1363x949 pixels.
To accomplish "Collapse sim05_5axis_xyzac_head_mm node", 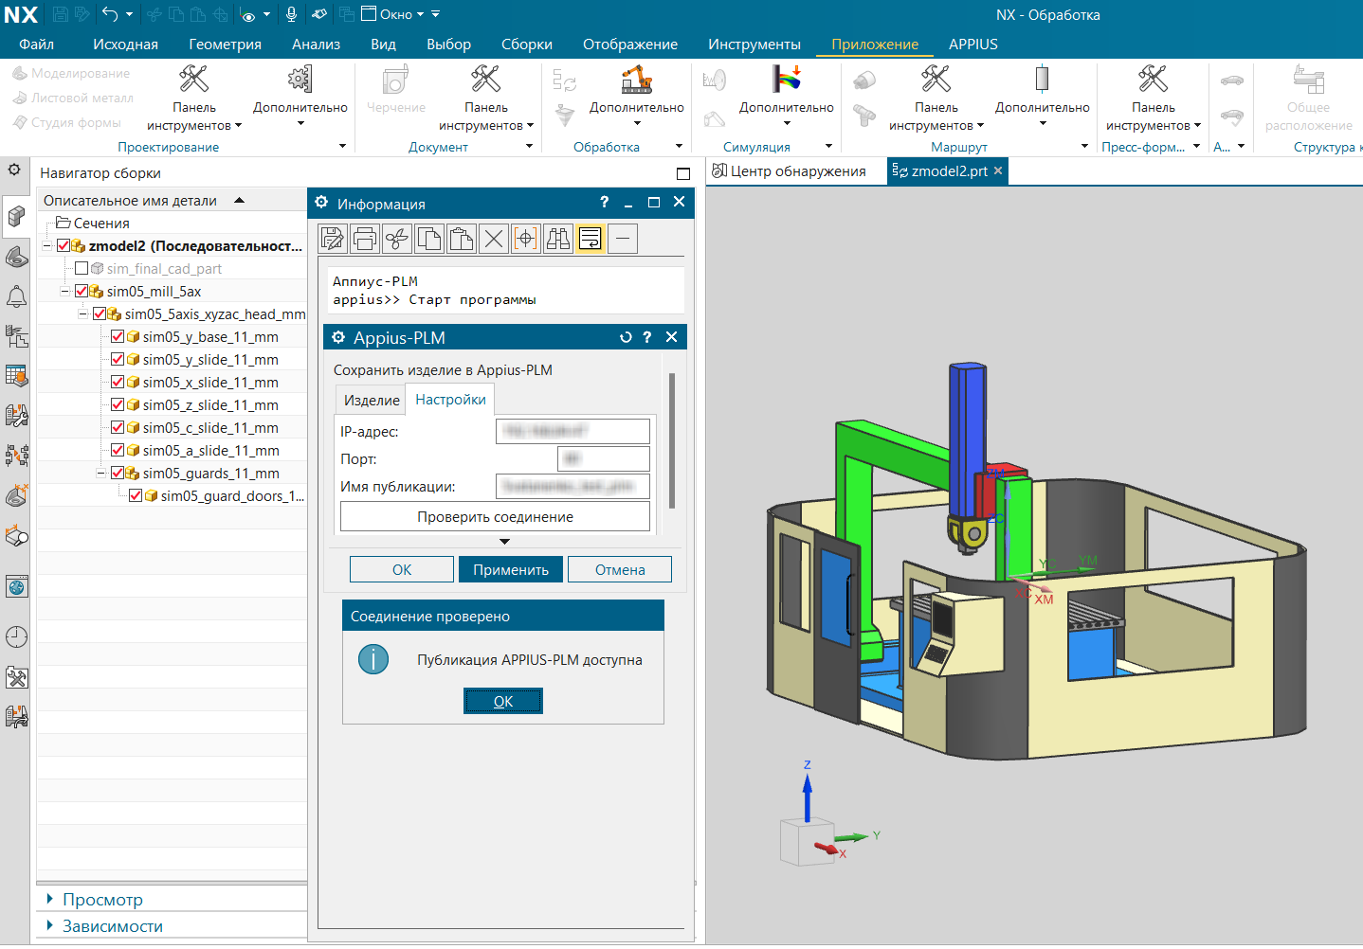I will pyautogui.click(x=82, y=314).
